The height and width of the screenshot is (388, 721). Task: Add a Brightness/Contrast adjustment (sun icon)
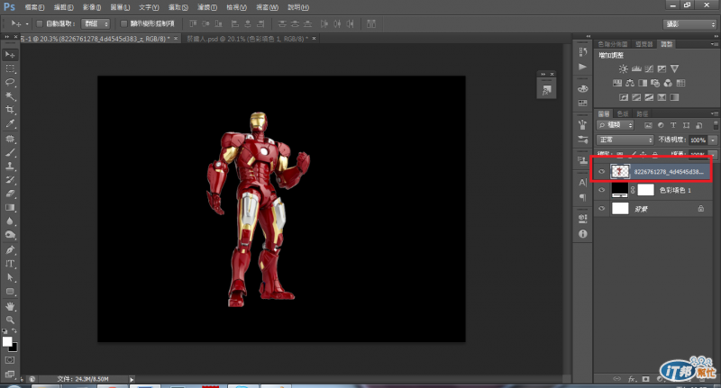coord(622,68)
